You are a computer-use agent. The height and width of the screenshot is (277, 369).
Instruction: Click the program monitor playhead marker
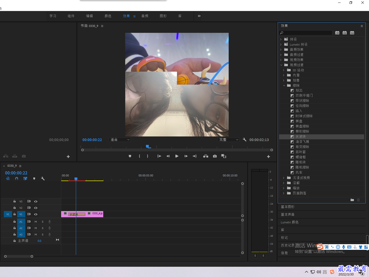point(148,146)
